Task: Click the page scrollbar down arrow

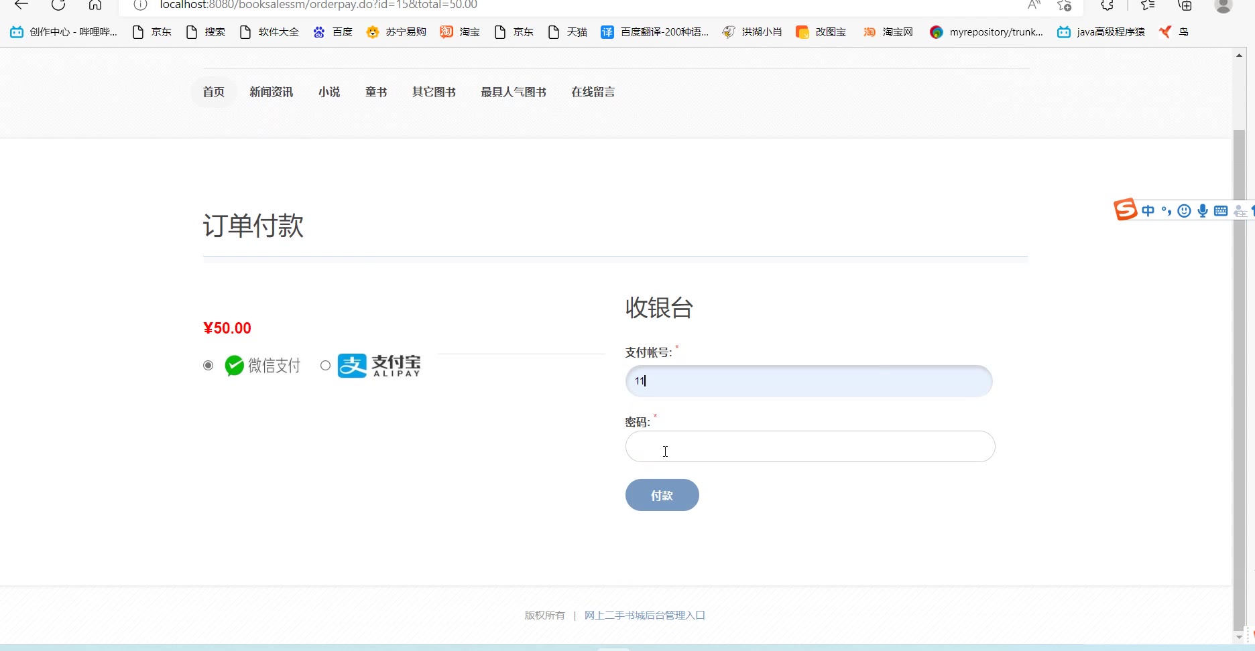Action: 1239,637
